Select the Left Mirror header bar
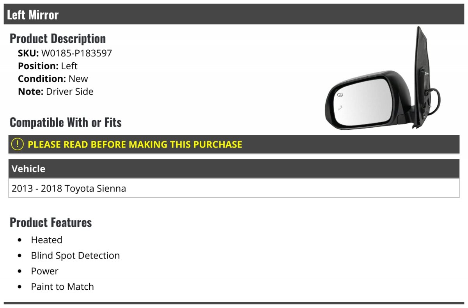Screen dimensions: 468x308 pyautogui.click(x=234, y=14)
